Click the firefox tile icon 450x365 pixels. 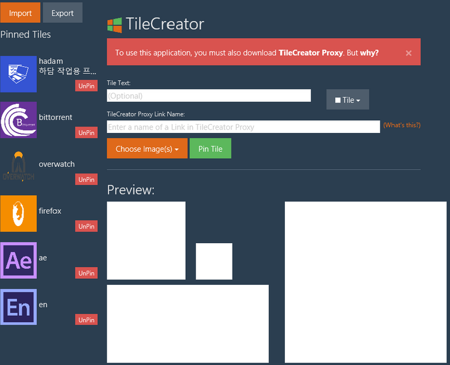point(18,213)
